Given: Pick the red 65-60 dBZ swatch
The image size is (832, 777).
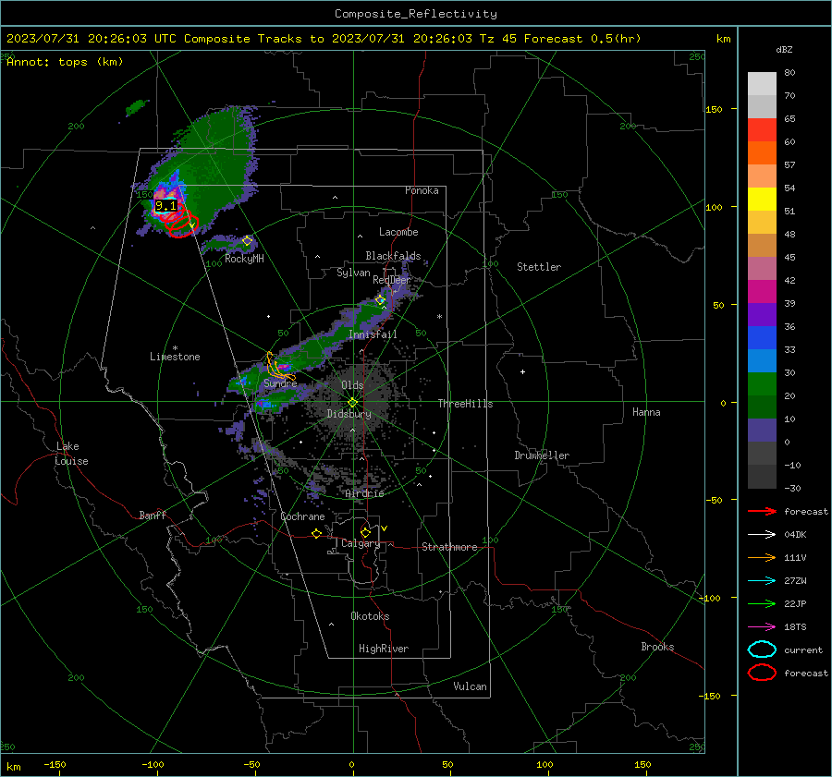Looking at the screenshot, I should pyautogui.click(x=762, y=130).
